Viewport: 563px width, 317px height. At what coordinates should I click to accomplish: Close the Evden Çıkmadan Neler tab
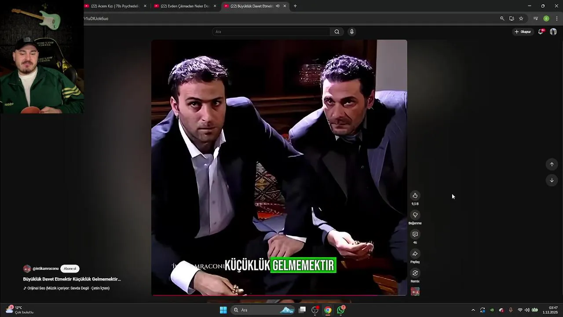click(215, 6)
